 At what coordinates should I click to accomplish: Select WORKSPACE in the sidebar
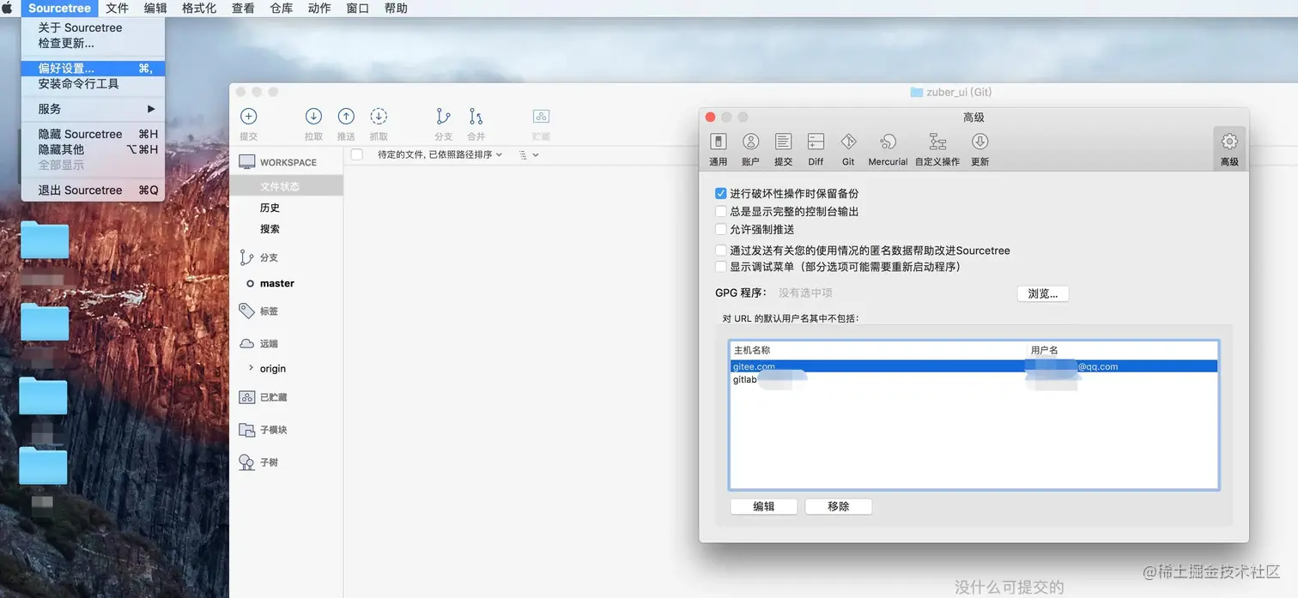pos(287,162)
